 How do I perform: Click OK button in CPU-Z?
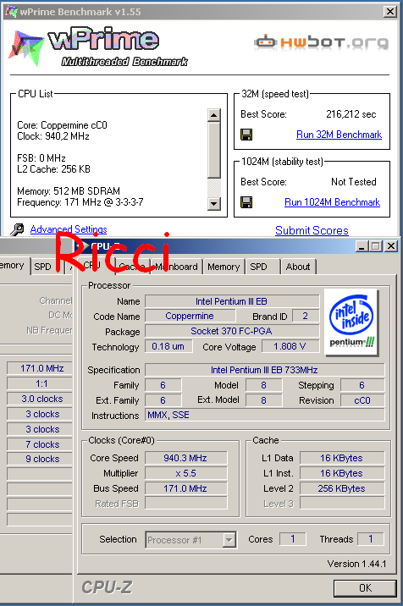click(365, 588)
